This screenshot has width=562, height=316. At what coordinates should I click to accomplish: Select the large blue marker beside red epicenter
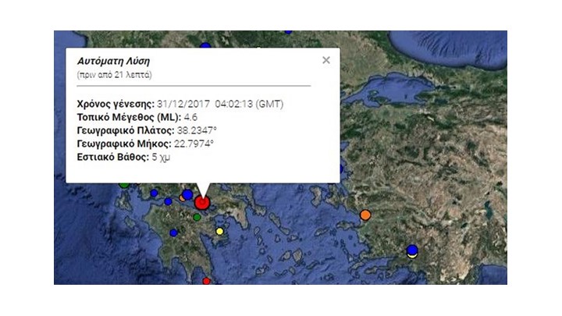(187, 194)
